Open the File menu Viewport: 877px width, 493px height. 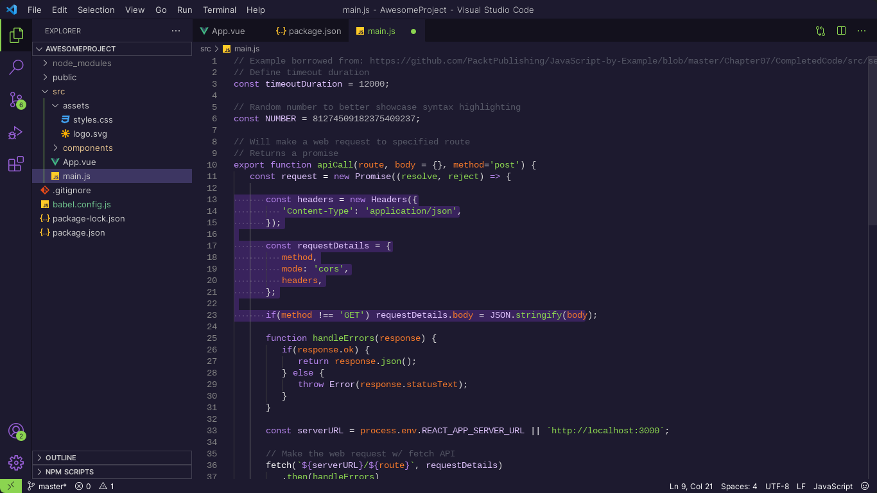coord(35,10)
